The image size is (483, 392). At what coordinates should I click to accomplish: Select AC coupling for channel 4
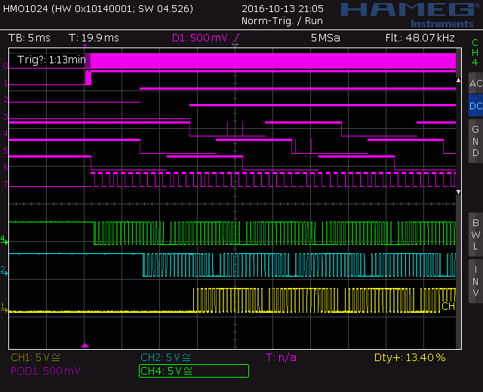tap(475, 83)
